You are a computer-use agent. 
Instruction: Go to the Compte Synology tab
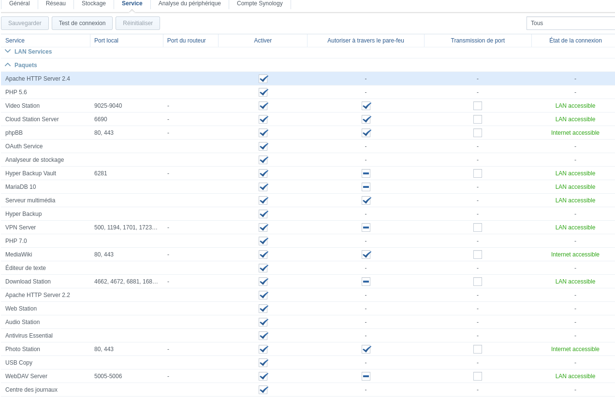click(260, 4)
